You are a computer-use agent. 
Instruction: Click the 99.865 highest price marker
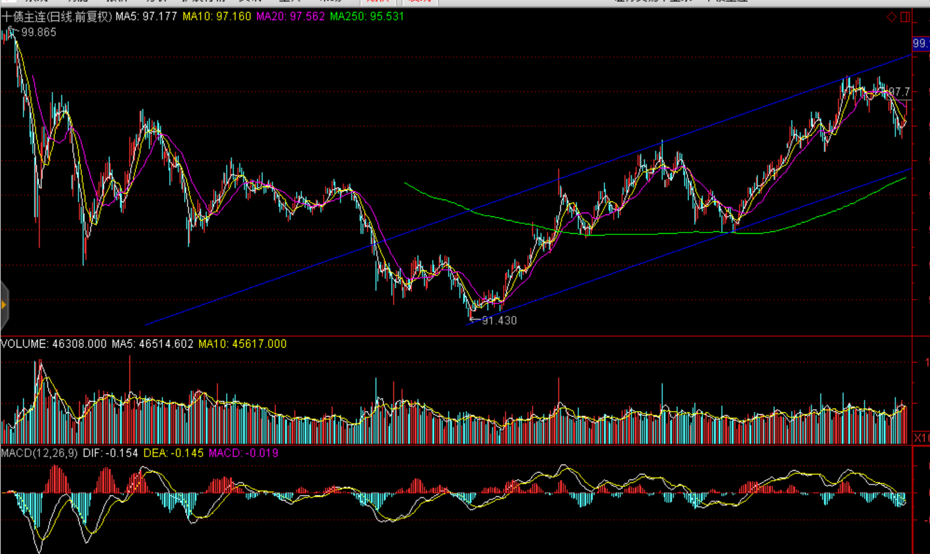(x=39, y=32)
